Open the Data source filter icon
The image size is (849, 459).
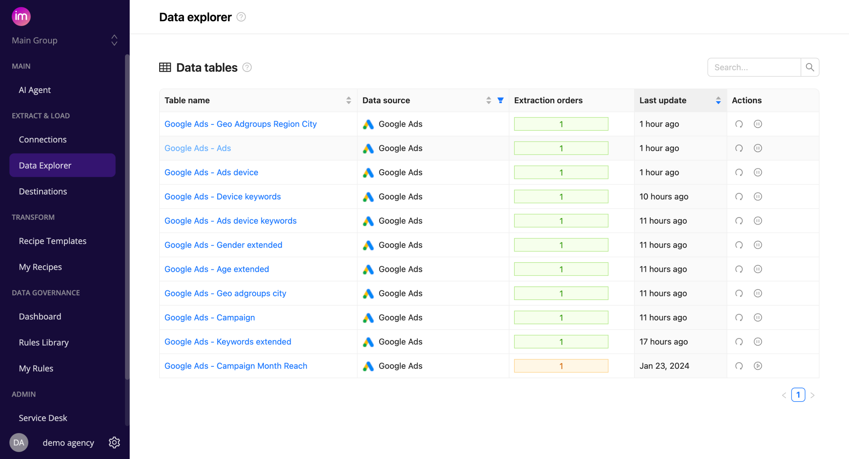pos(500,100)
